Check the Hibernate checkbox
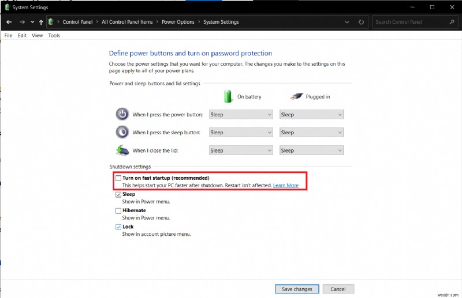 pyautogui.click(x=118, y=210)
